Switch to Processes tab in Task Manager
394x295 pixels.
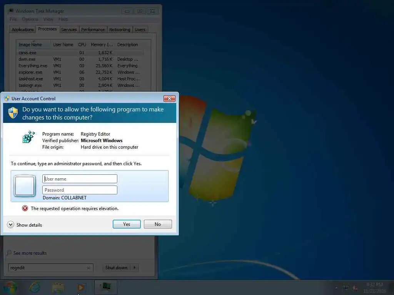point(47,29)
